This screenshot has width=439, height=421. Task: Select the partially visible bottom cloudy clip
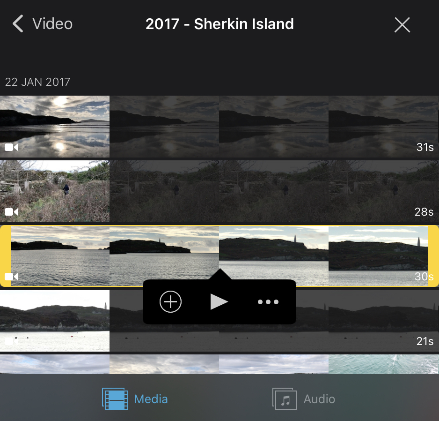tap(219, 364)
